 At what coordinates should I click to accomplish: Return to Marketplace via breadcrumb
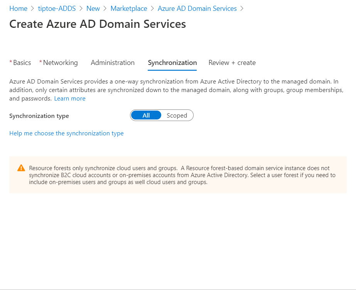(x=129, y=9)
